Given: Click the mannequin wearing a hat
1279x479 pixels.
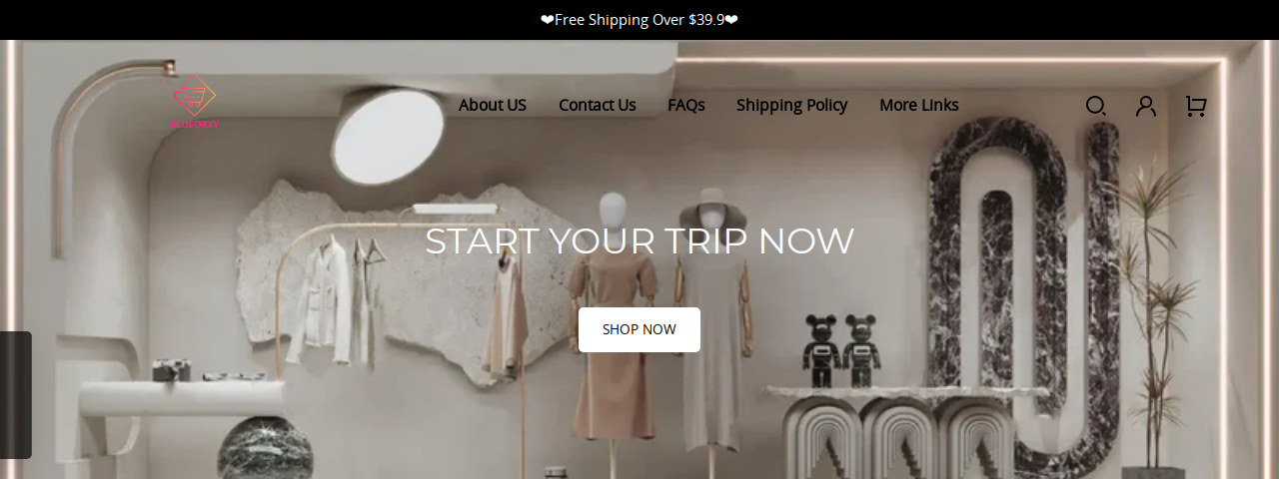Looking at the screenshot, I should click(x=712, y=319).
